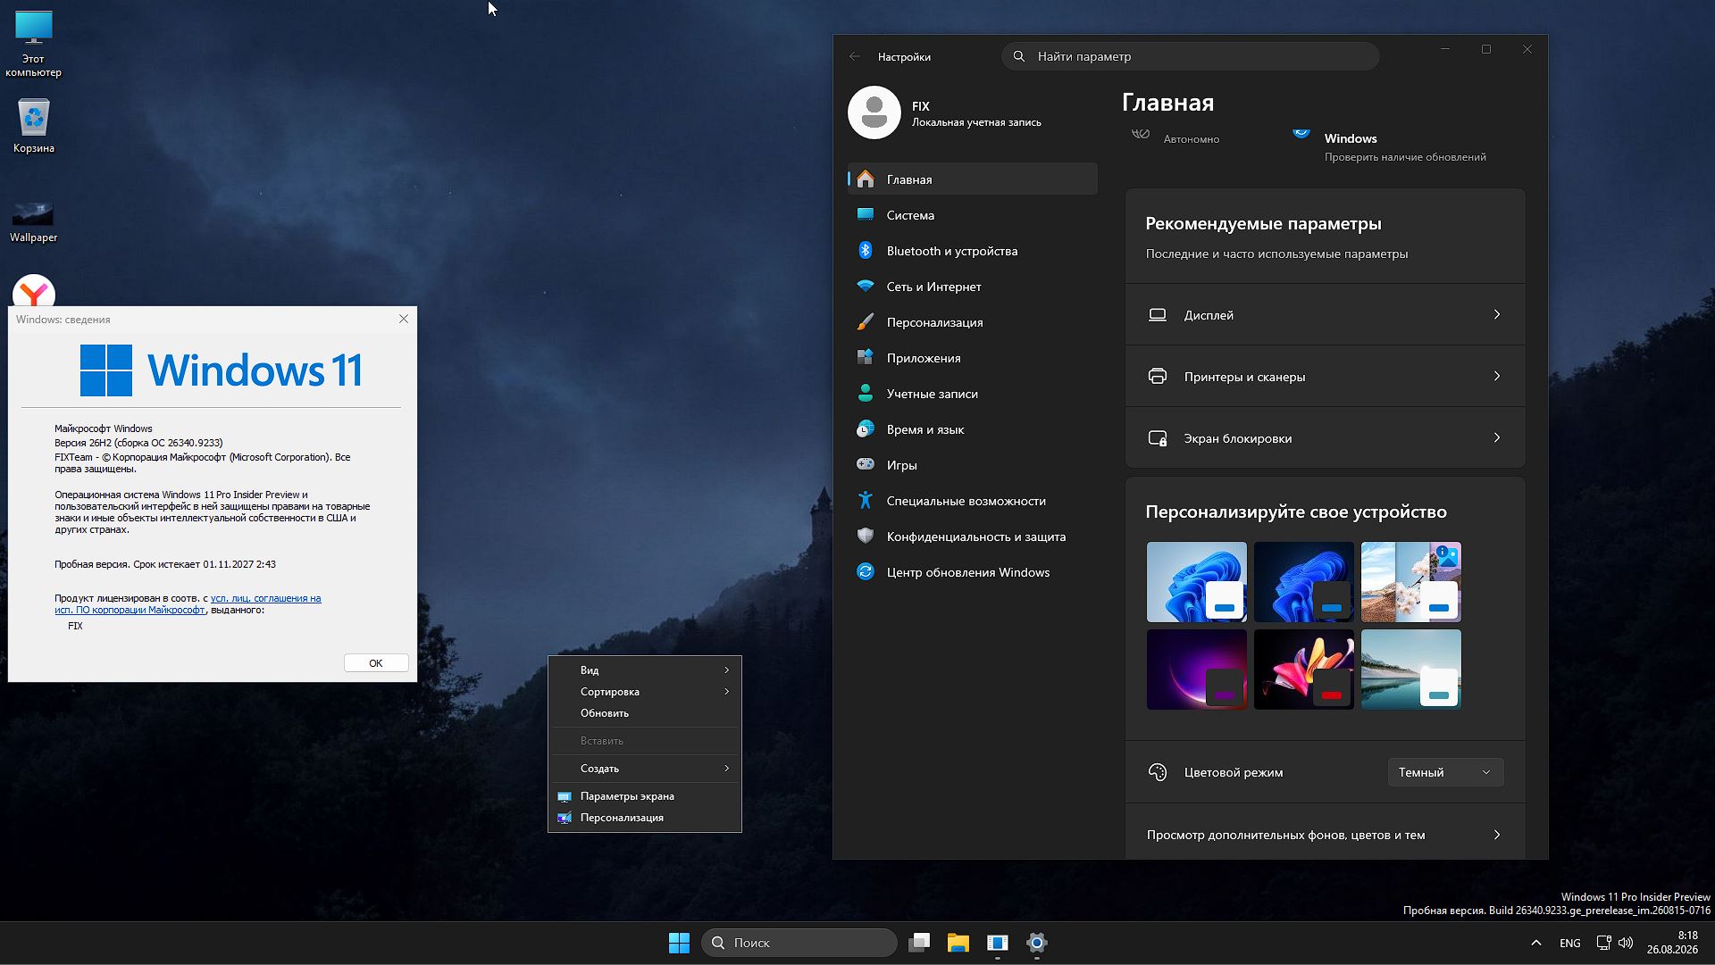Click the FIX user avatar

pyautogui.click(x=874, y=112)
